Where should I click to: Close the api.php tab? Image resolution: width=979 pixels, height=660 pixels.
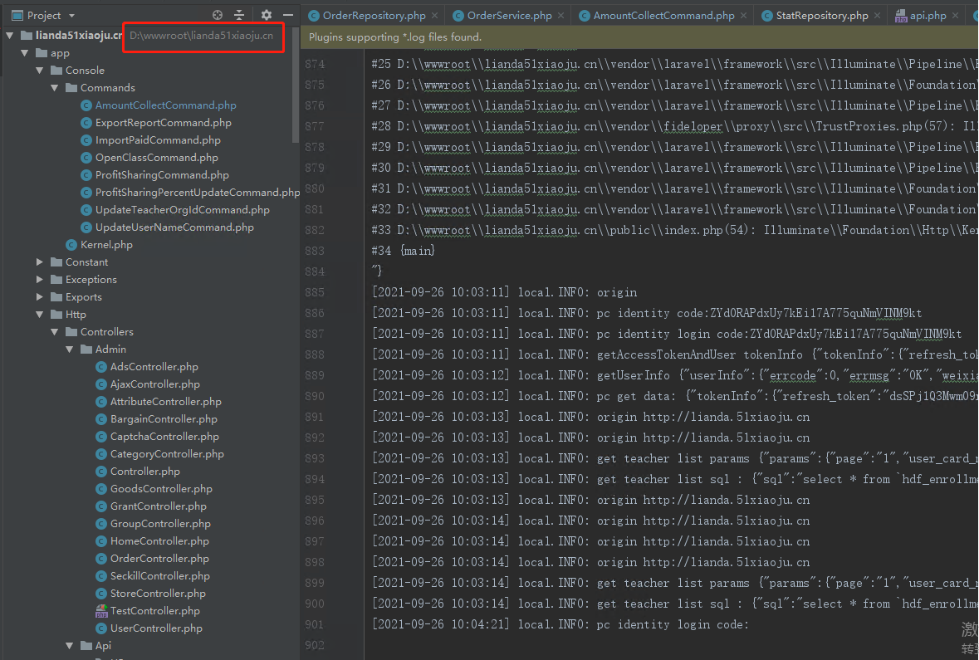click(x=955, y=16)
